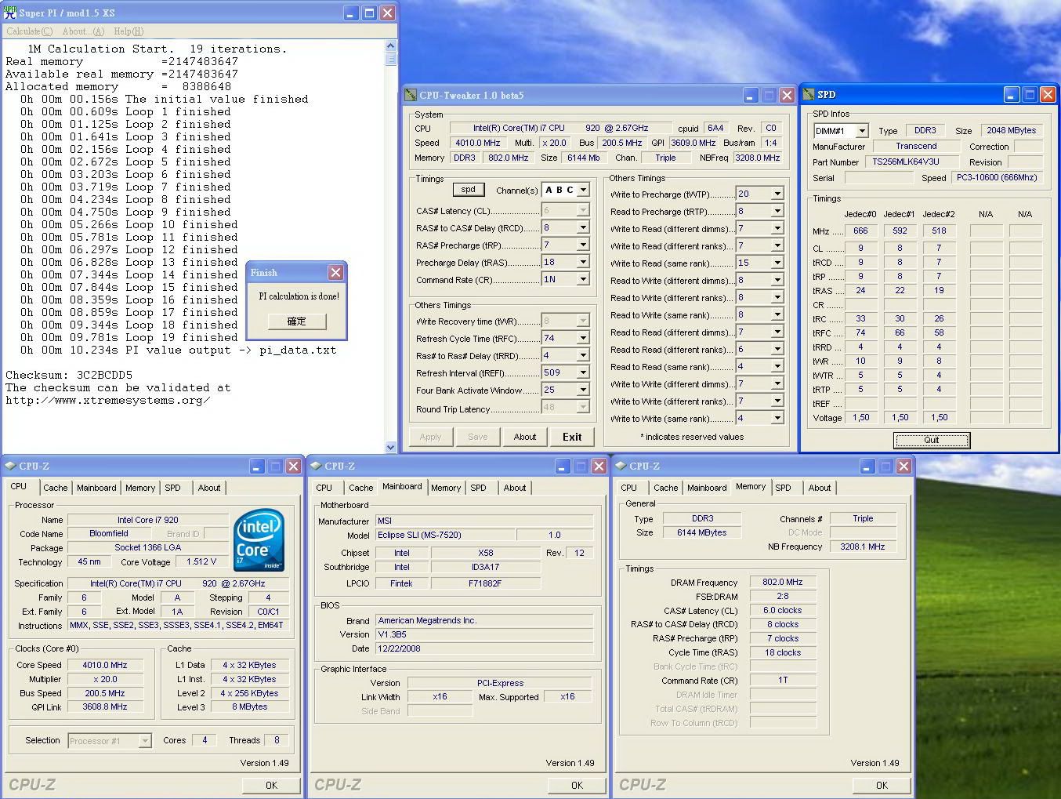Viewport: 1061px width, 799px height.
Task: Click title icon of CPU-Z Mainboard window
Action: [x=316, y=466]
